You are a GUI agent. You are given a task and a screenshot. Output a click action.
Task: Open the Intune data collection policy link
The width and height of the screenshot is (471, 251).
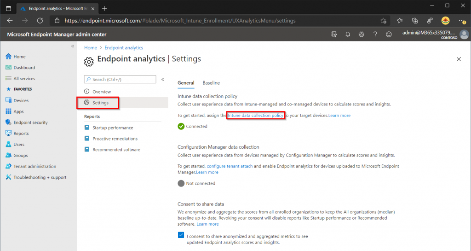[x=255, y=116]
